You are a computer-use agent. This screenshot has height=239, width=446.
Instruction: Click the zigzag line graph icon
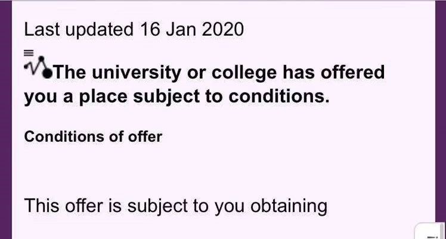(x=35, y=68)
